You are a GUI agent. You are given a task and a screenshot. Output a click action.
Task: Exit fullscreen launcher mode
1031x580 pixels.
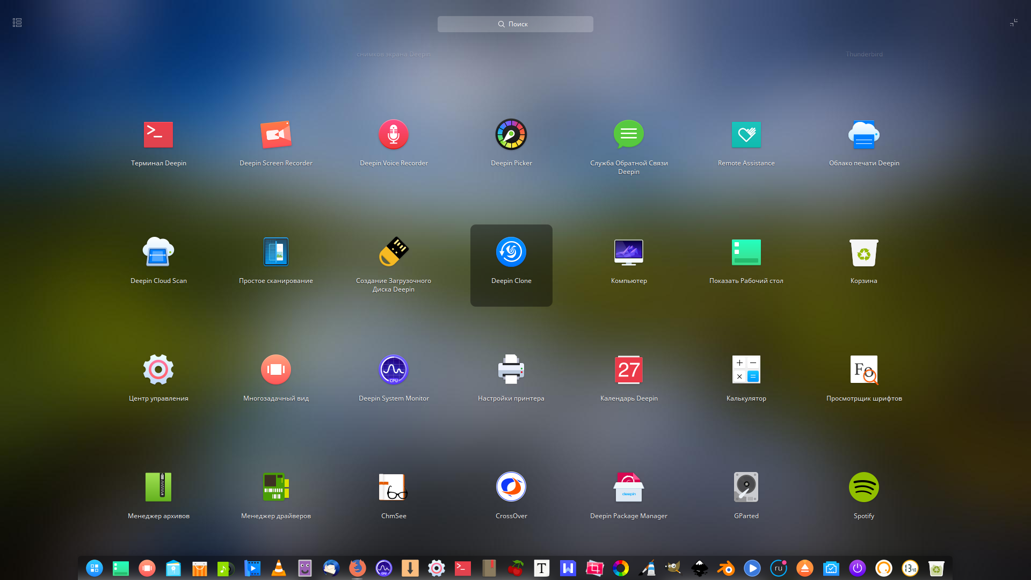(1013, 23)
